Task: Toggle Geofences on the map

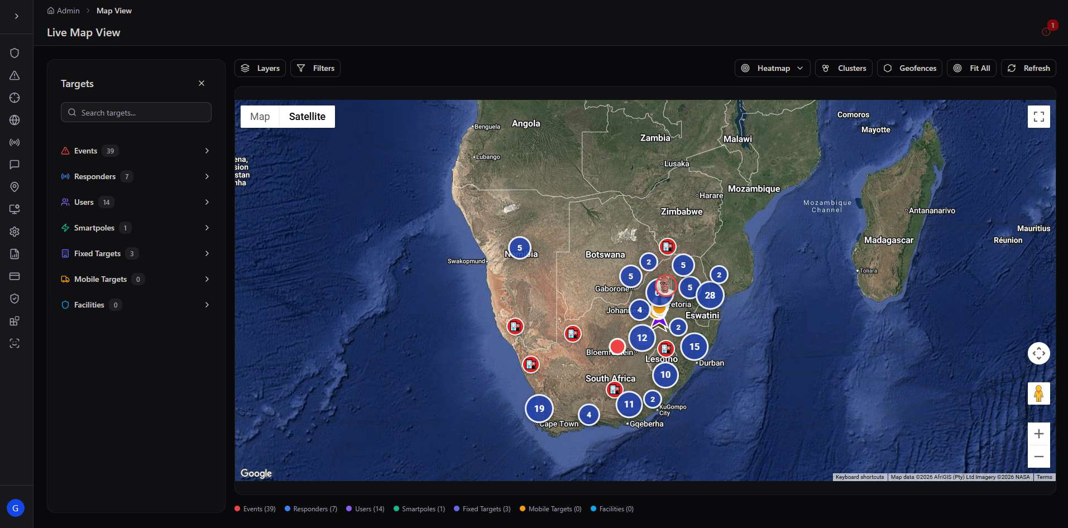Action: pyautogui.click(x=909, y=68)
